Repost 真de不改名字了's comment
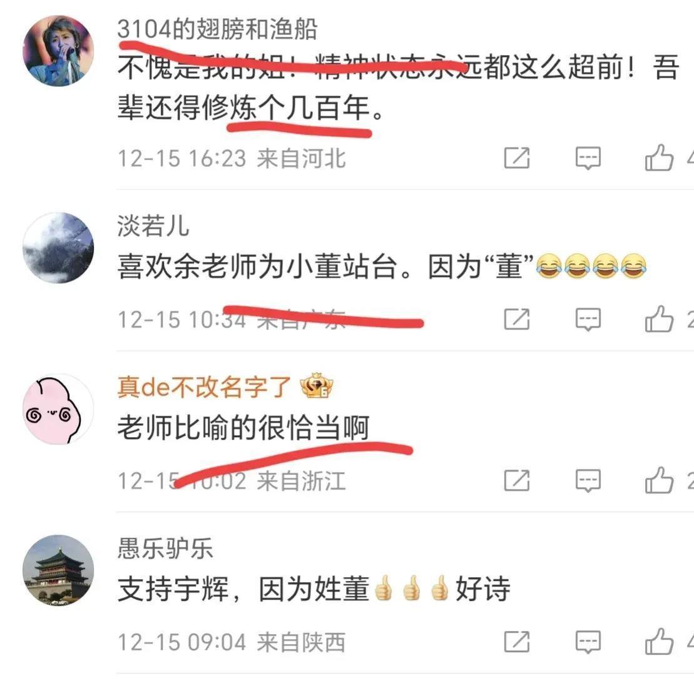This screenshot has width=694, height=686. 516,480
